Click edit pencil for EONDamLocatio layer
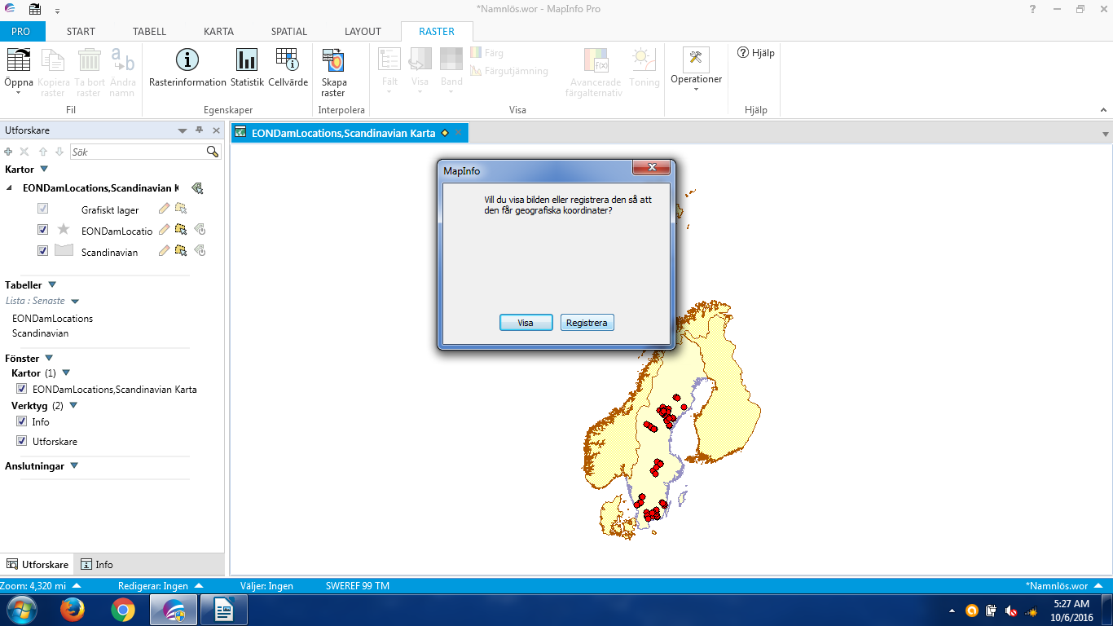 pyautogui.click(x=165, y=229)
